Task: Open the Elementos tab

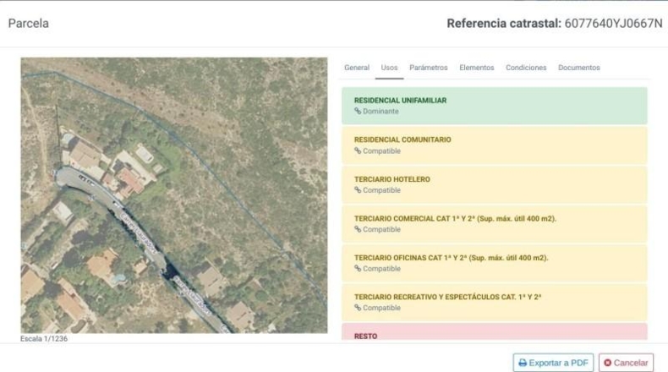Action: [x=476, y=68]
